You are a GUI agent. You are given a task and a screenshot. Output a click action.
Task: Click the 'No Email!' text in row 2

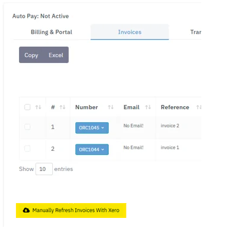(x=134, y=147)
